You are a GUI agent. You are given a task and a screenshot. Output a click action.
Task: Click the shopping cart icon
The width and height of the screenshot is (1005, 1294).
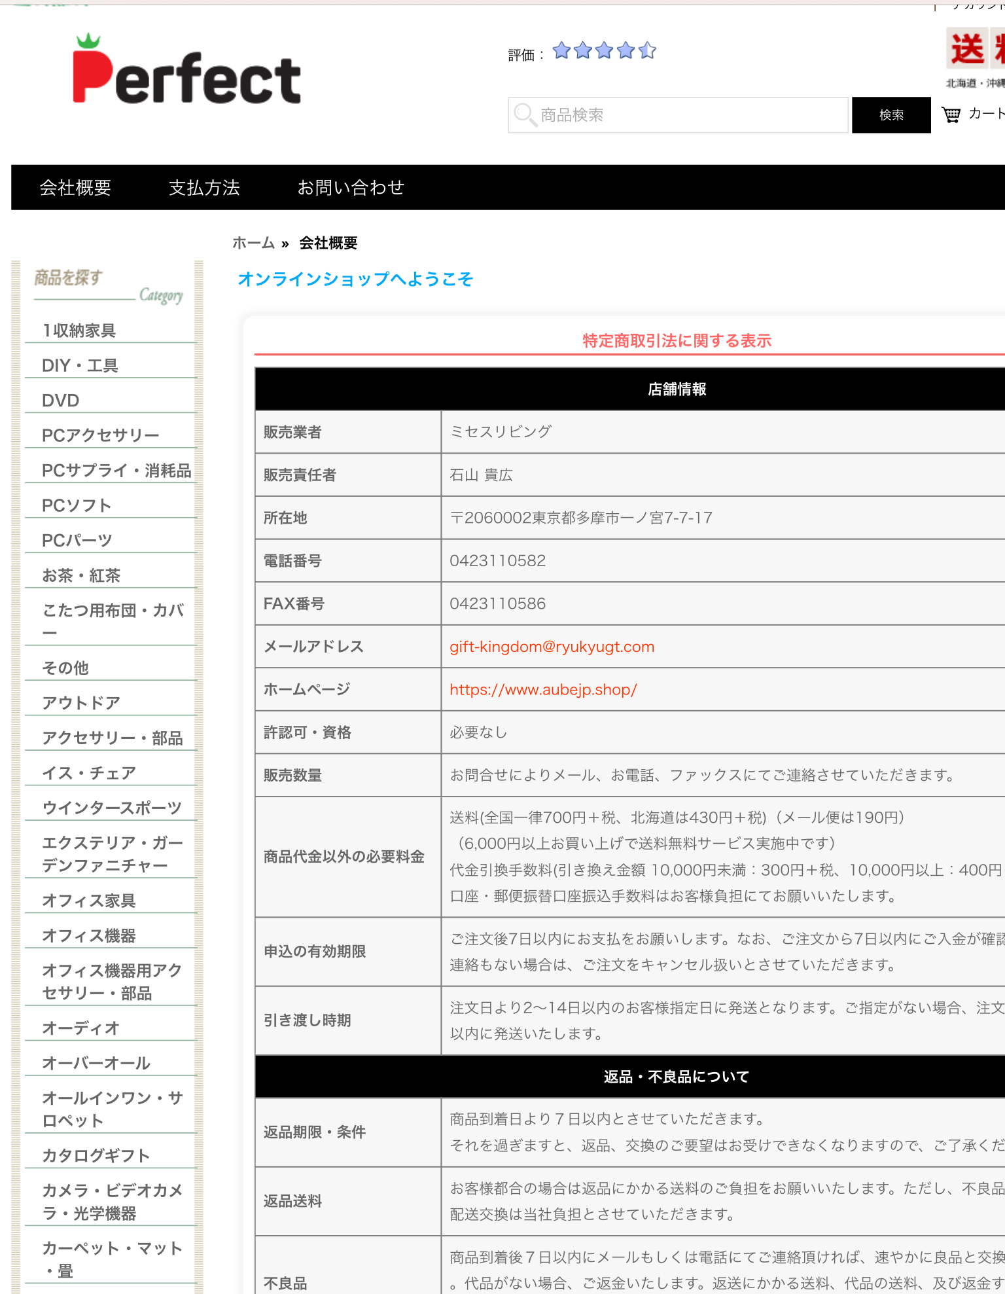tap(951, 115)
